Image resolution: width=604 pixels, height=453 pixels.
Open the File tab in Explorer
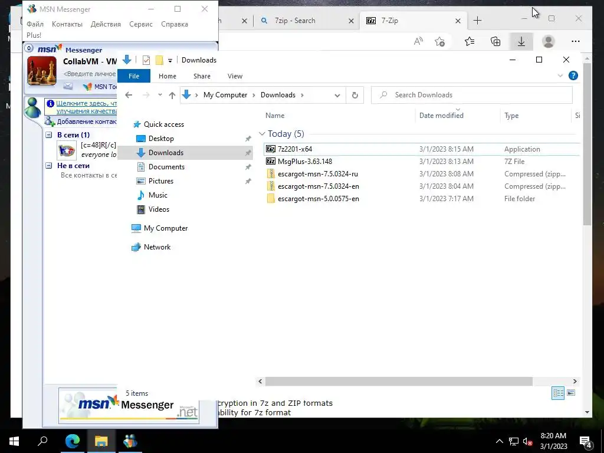point(134,76)
